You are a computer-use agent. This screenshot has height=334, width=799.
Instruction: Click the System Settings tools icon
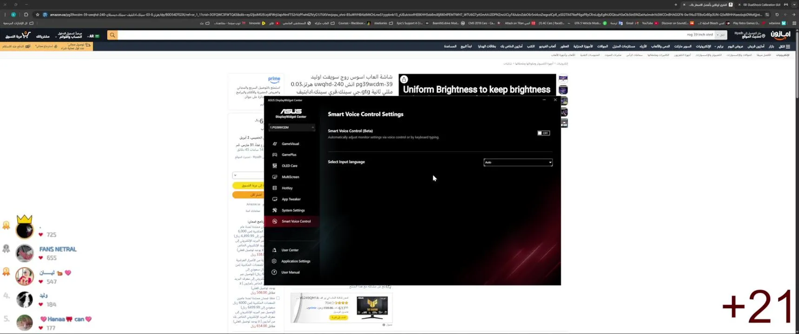pos(275,210)
